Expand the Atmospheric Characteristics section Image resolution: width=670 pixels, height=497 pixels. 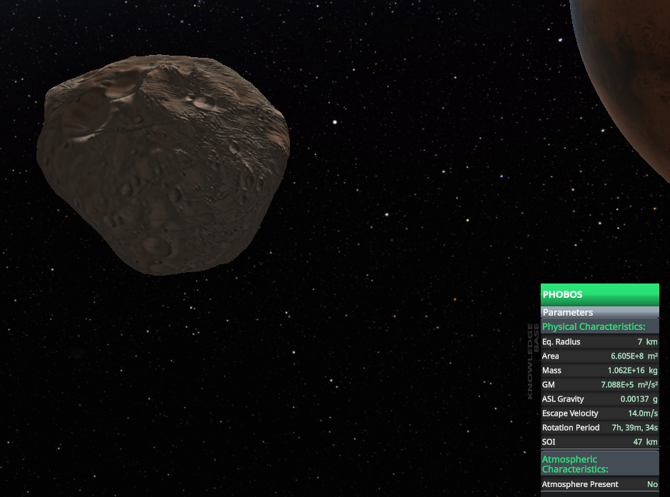(600, 464)
